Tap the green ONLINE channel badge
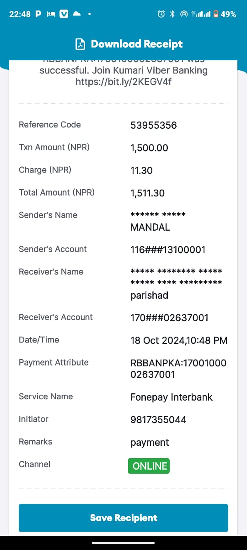Image resolution: width=247 pixels, height=550 pixels. point(149,466)
